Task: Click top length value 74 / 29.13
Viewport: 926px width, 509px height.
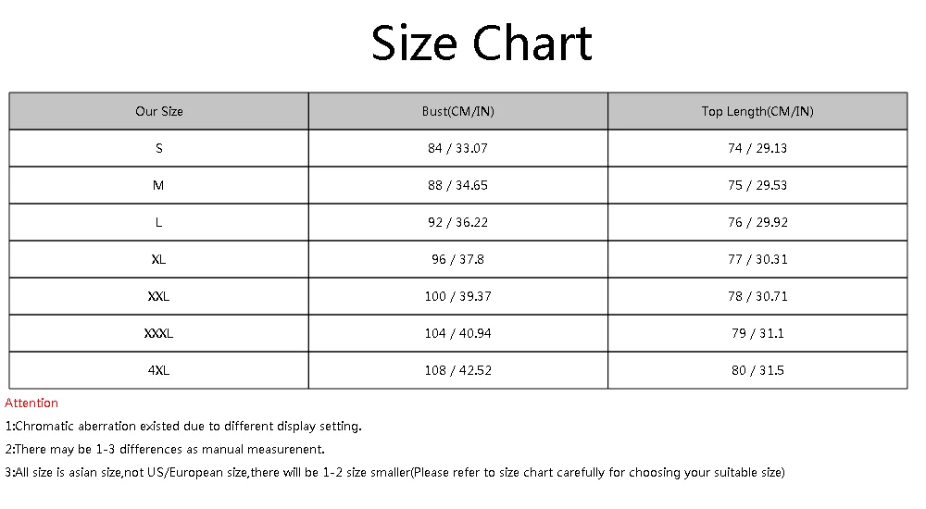Action: pos(757,148)
